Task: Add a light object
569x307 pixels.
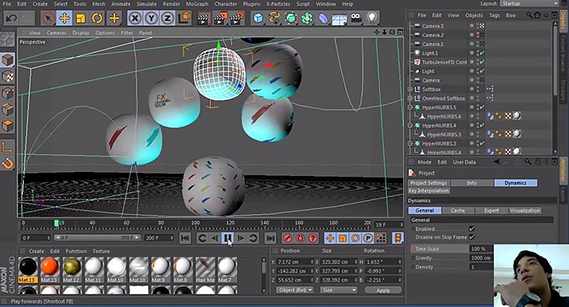Action: (x=372, y=18)
